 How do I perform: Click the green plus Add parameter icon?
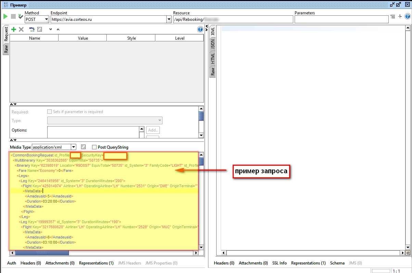coord(14,29)
